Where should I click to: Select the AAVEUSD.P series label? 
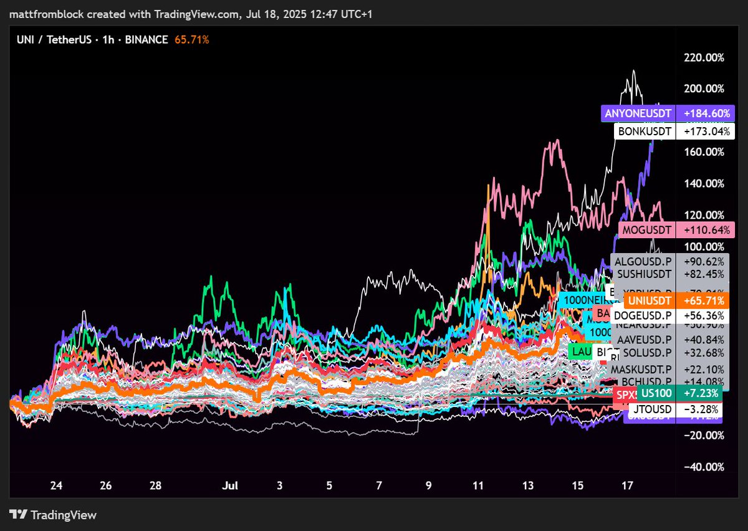pos(643,340)
